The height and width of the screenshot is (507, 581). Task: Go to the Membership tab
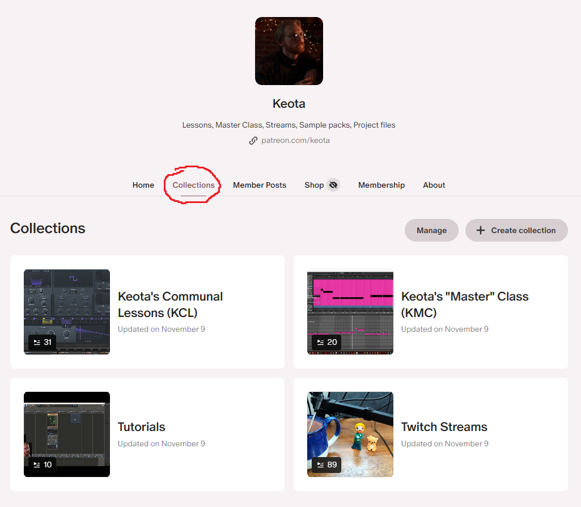coord(381,185)
